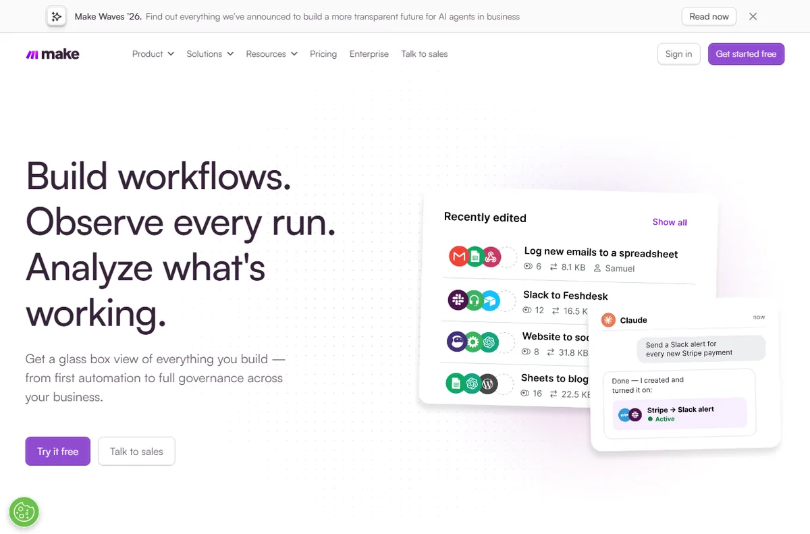Click the user icon beside Samuel
The width and height of the screenshot is (810, 534).
pos(597,268)
